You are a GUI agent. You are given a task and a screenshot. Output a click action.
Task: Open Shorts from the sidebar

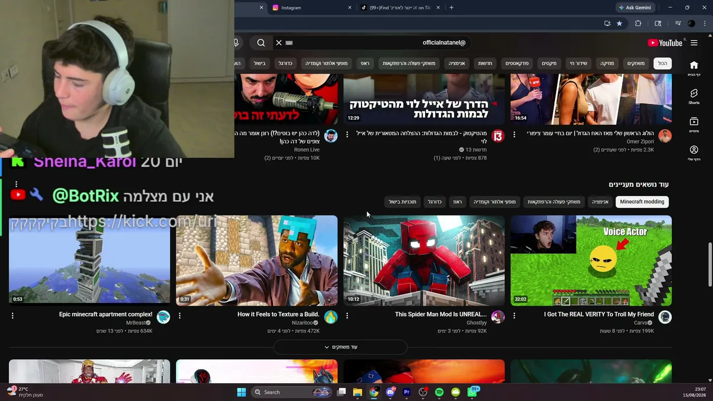pyautogui.click(x=694, y=96)
